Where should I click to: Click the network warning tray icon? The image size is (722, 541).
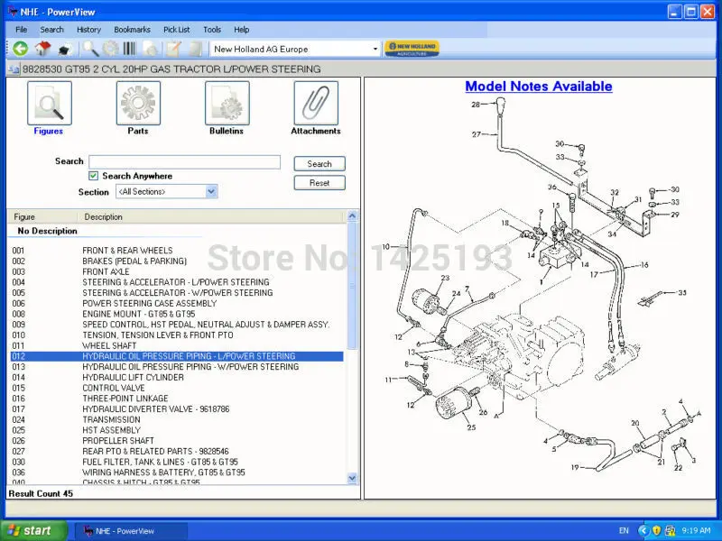[671, 530]
